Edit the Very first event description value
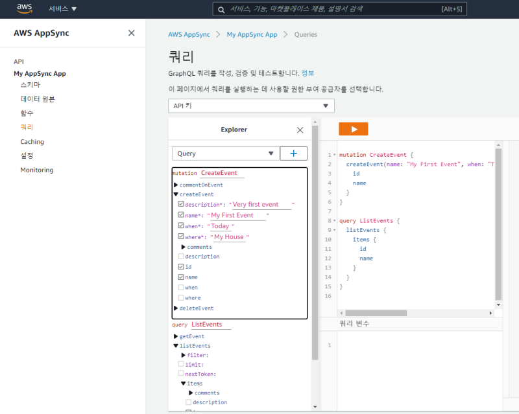 pos(261,205)
